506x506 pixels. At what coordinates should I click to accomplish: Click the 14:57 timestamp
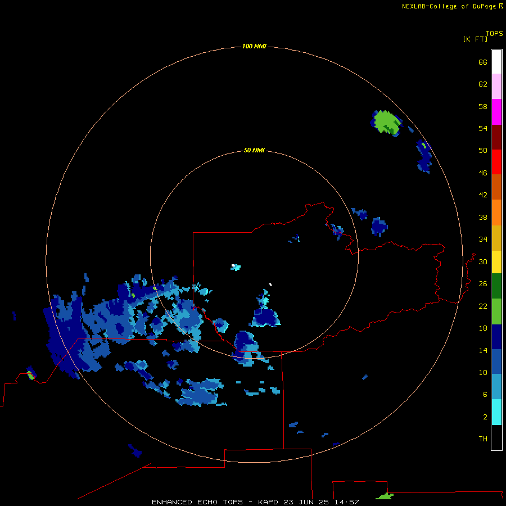tap(348, 502)
